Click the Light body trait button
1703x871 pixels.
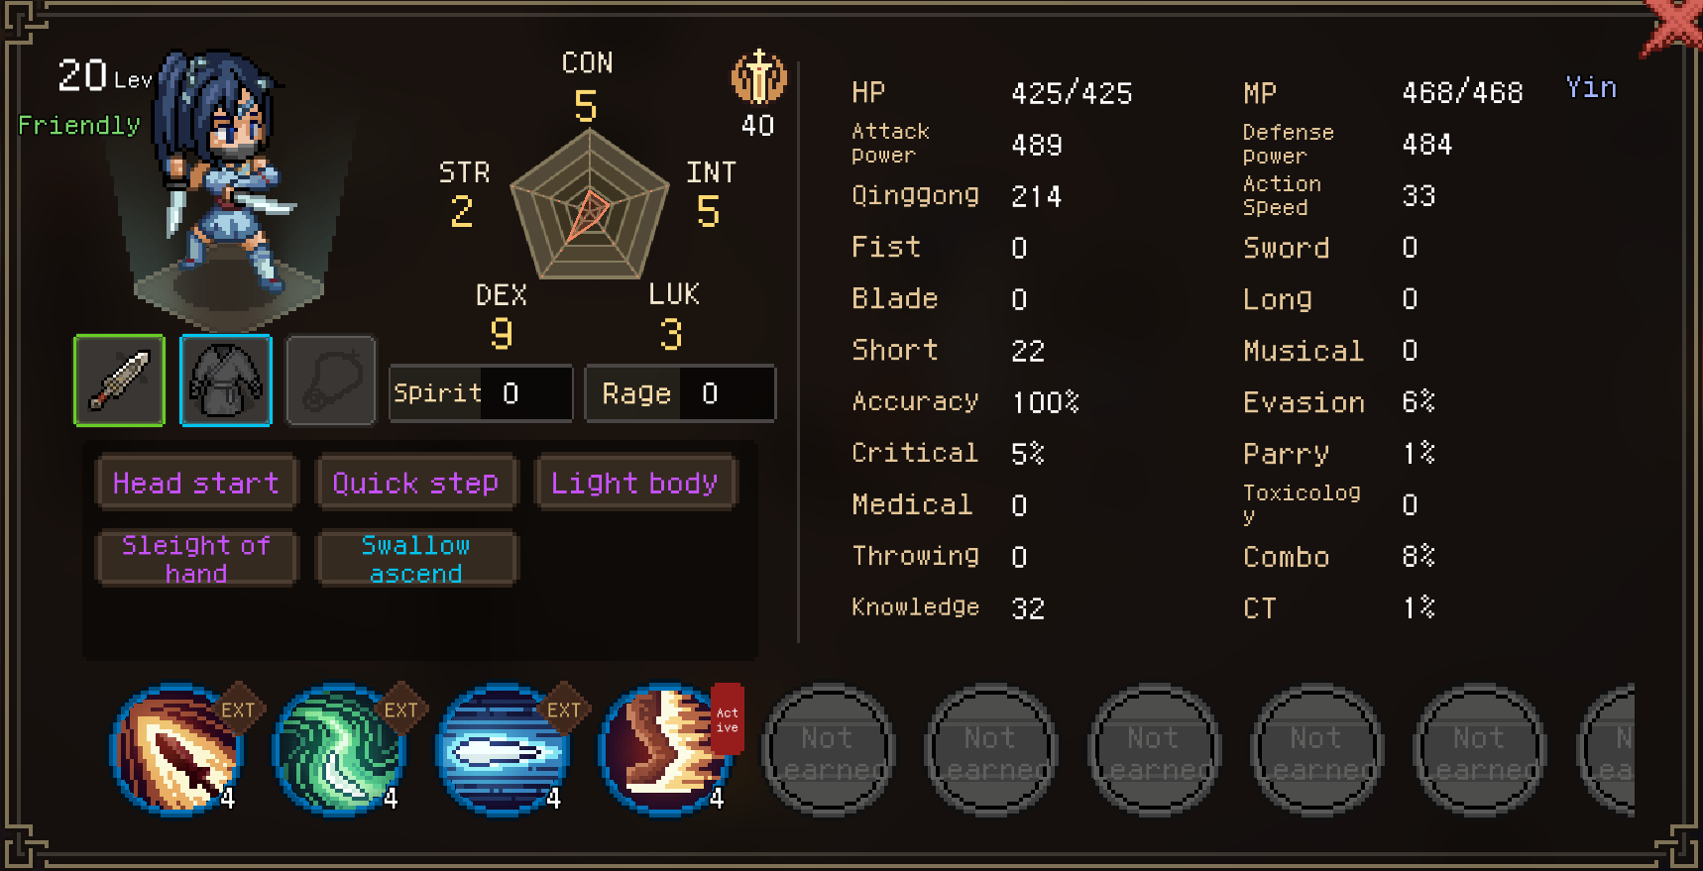click(x=635, y=483)
